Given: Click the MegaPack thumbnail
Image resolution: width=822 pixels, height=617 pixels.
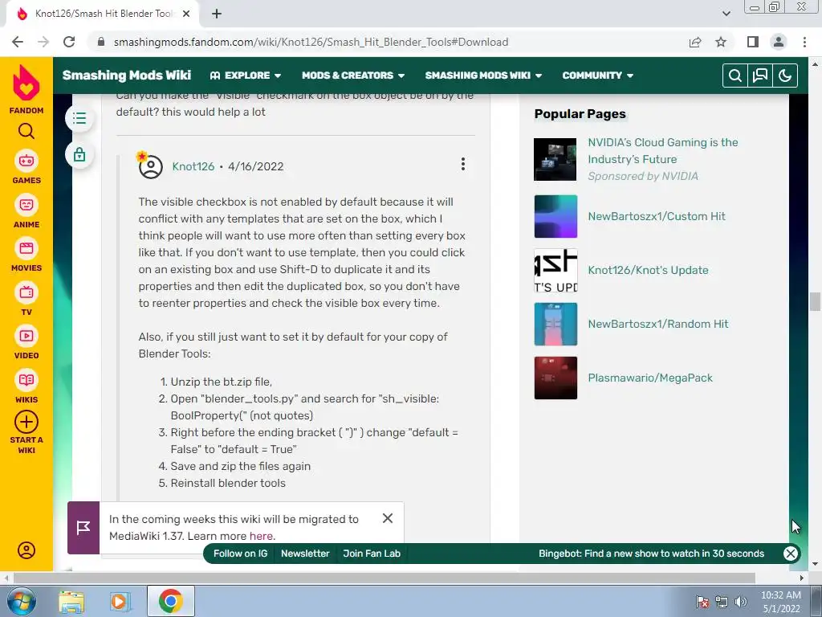Looking at the screenshot, I should pyautogui.click(x=555, y=378).
